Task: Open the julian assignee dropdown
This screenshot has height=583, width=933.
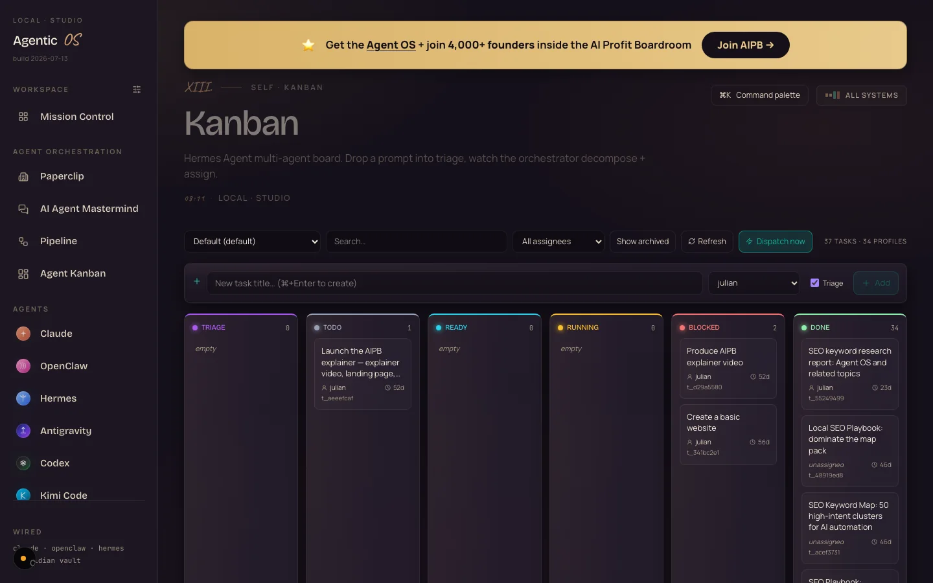Action: click(754, 283)
